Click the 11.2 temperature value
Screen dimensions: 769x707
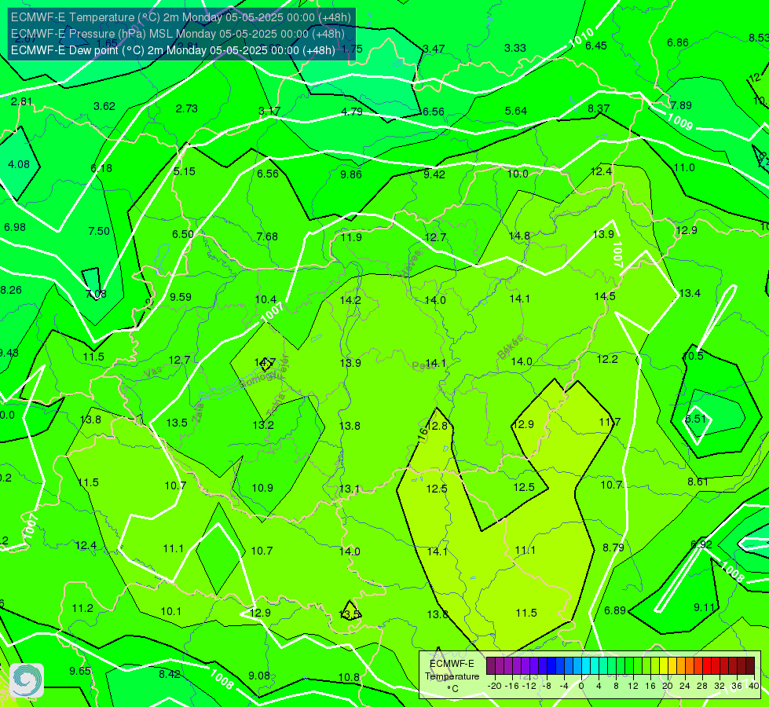[x=82, y=608]
